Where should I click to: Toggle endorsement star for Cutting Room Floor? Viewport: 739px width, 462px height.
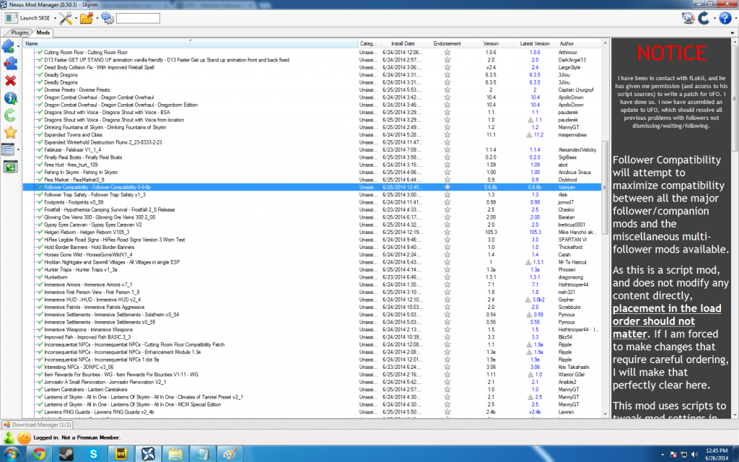tap(447, 53)
